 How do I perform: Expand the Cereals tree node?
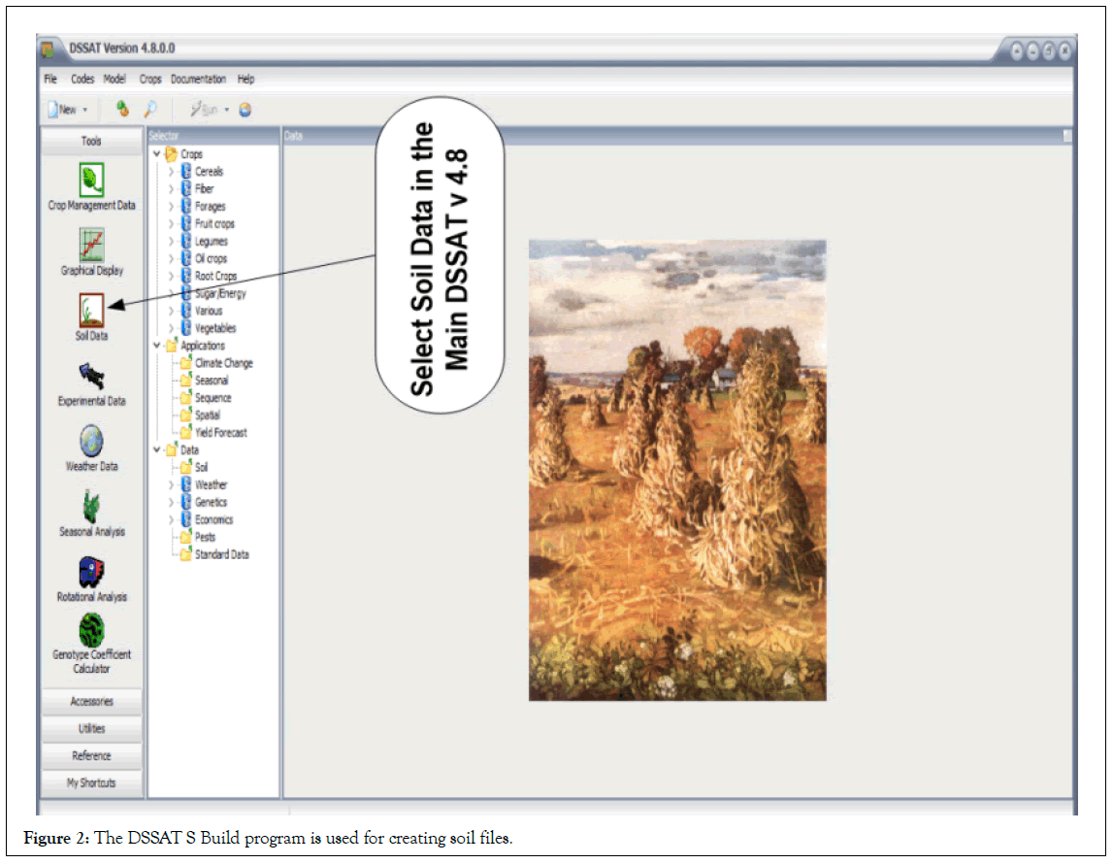pyautogui.click(x=172, y=172)
